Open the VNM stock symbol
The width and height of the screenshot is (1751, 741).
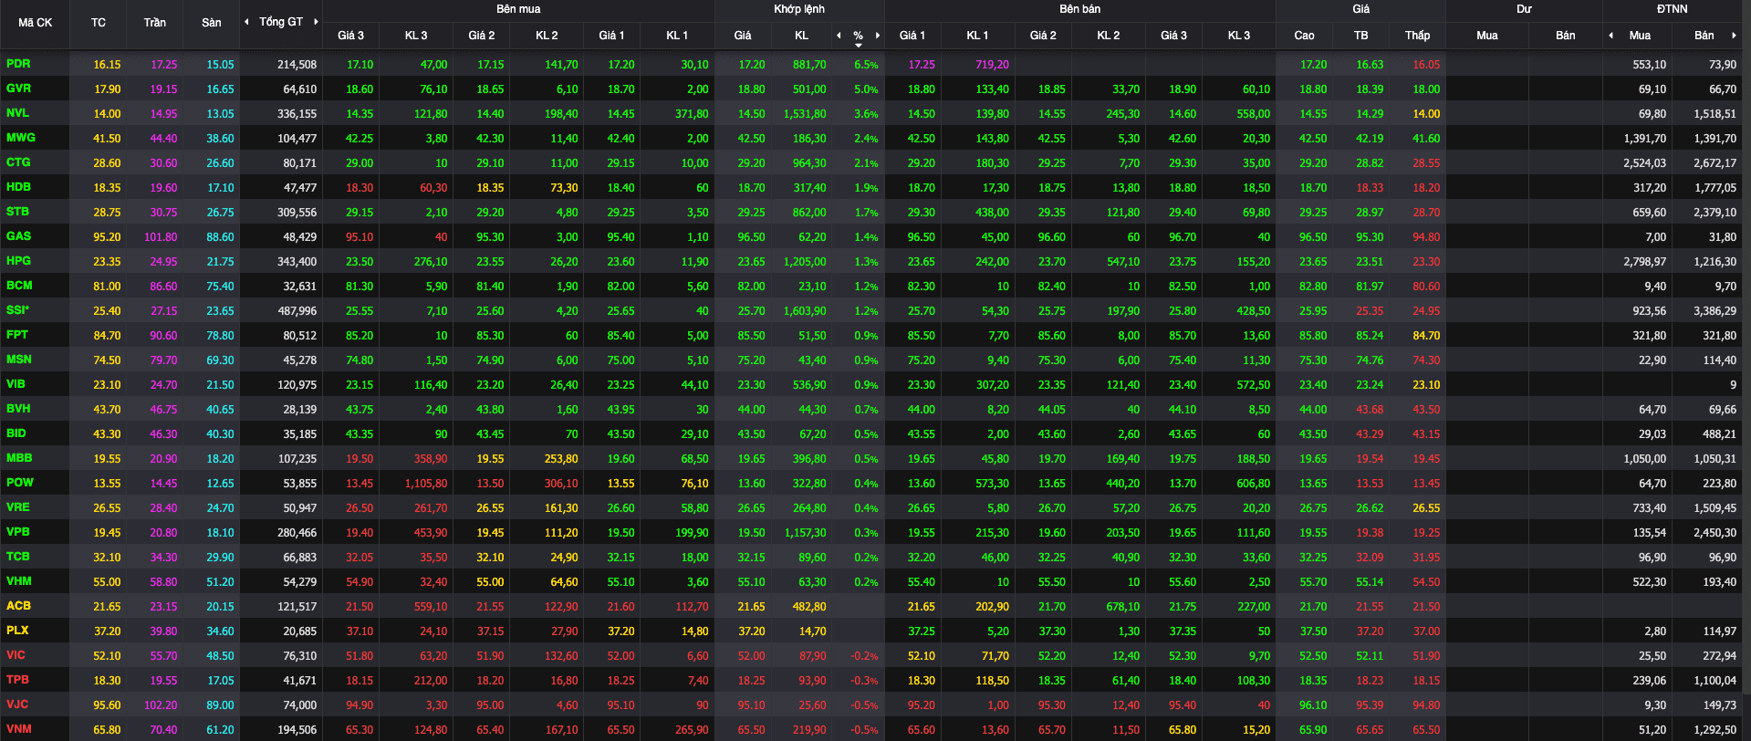point(19,729)
